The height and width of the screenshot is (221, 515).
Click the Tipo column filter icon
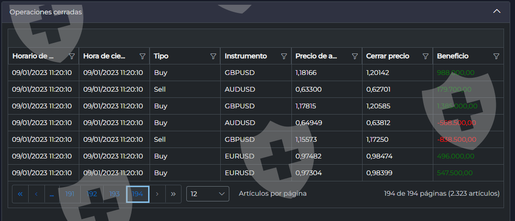[x=213, y=56]
